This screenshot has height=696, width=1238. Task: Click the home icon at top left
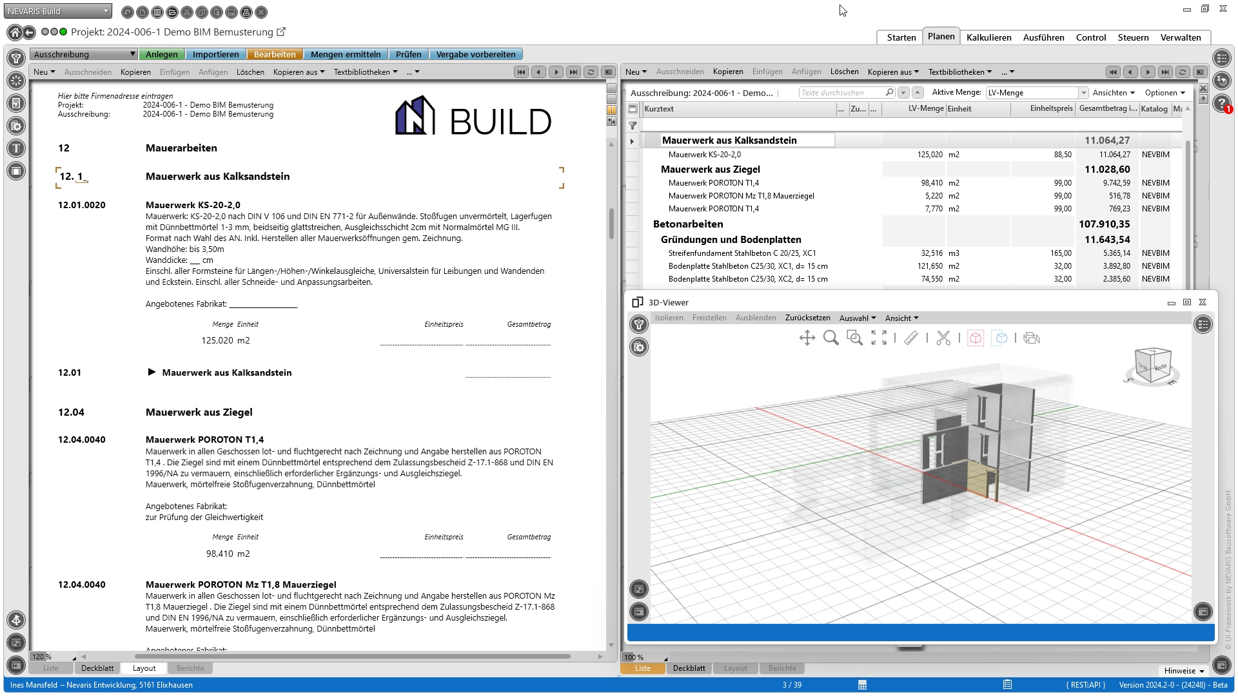[14, 32]
